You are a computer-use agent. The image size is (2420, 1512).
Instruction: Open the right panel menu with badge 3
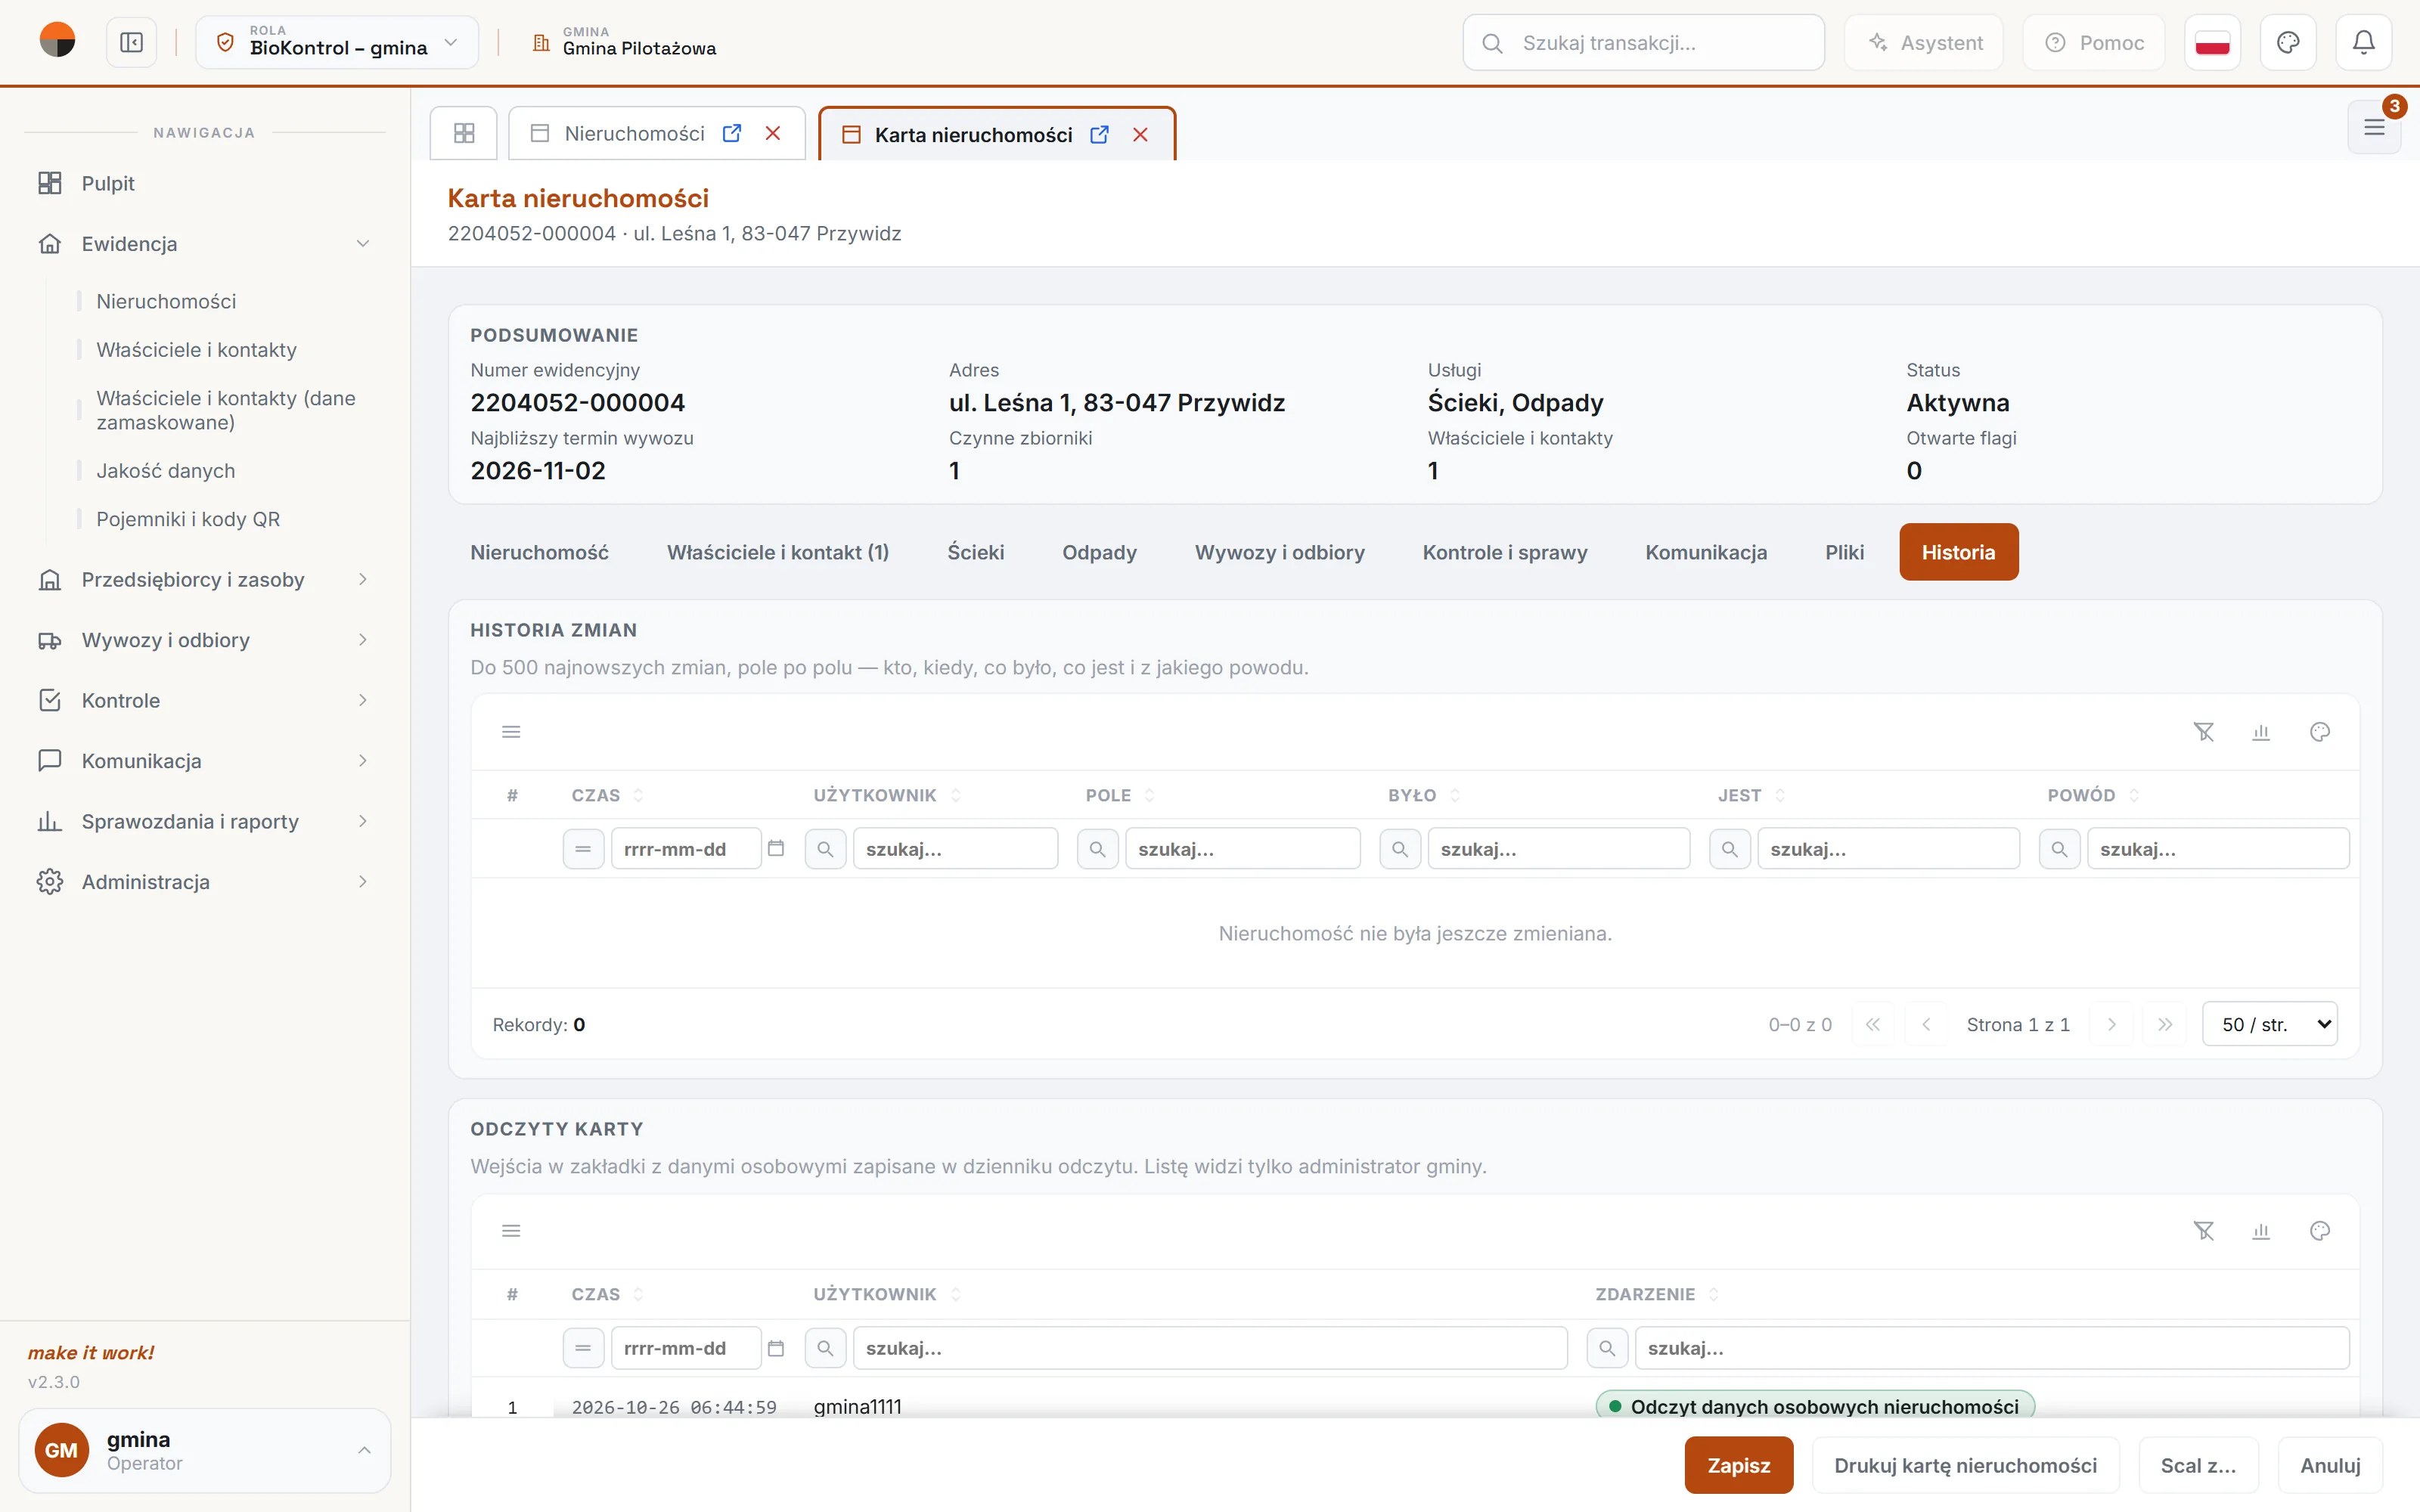click(2374, 127)
